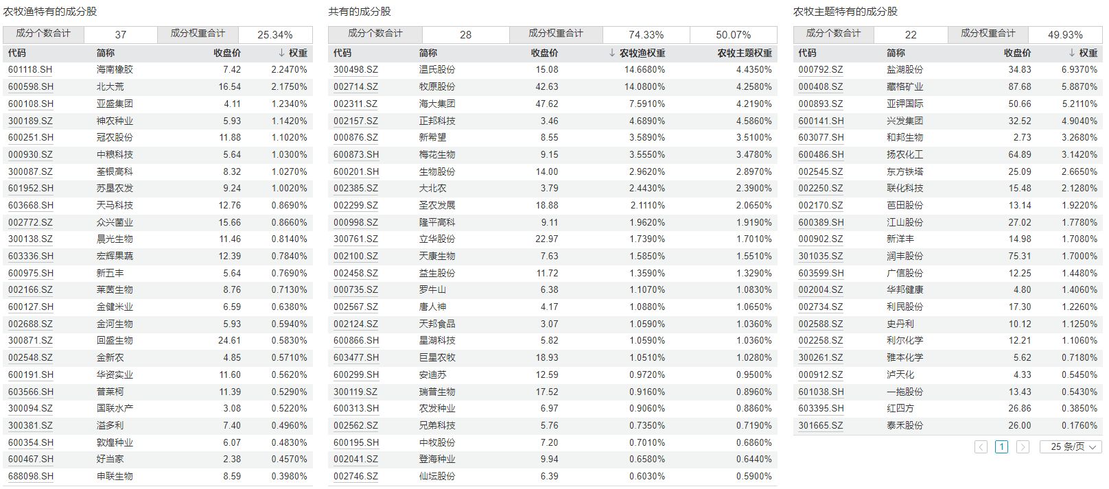Open stock code 600486.SH
Viewport: 1109px width, 489px height.
pyautogui.click(x=821, y=155)
